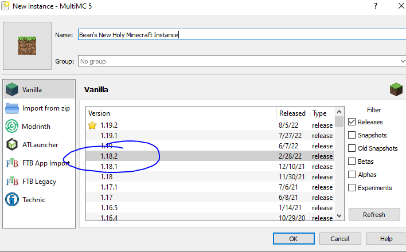Enable the Old Snapshots filter
Image resolution: width=406 pixels, height=252 pixels.
click(352, 148)
